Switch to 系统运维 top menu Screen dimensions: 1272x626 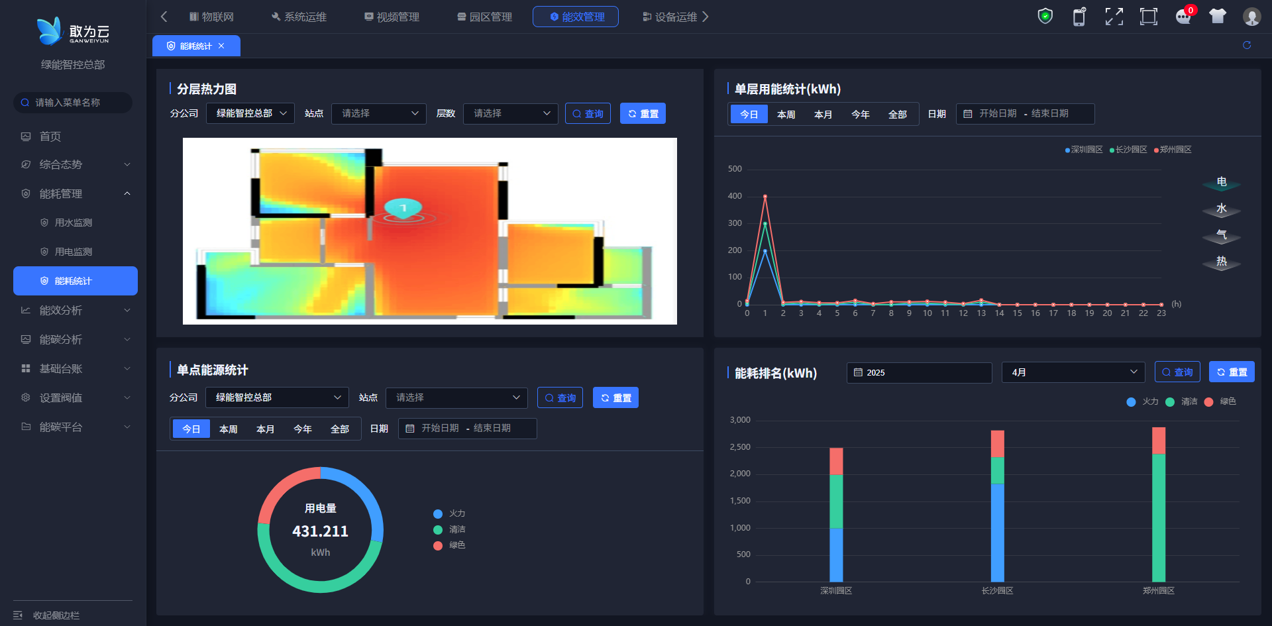click(x=299, y=17)
